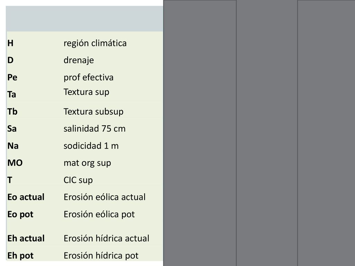Click the D abbreviation cell
This screenshot has width=355, height=266.
[x=10, y=60]
